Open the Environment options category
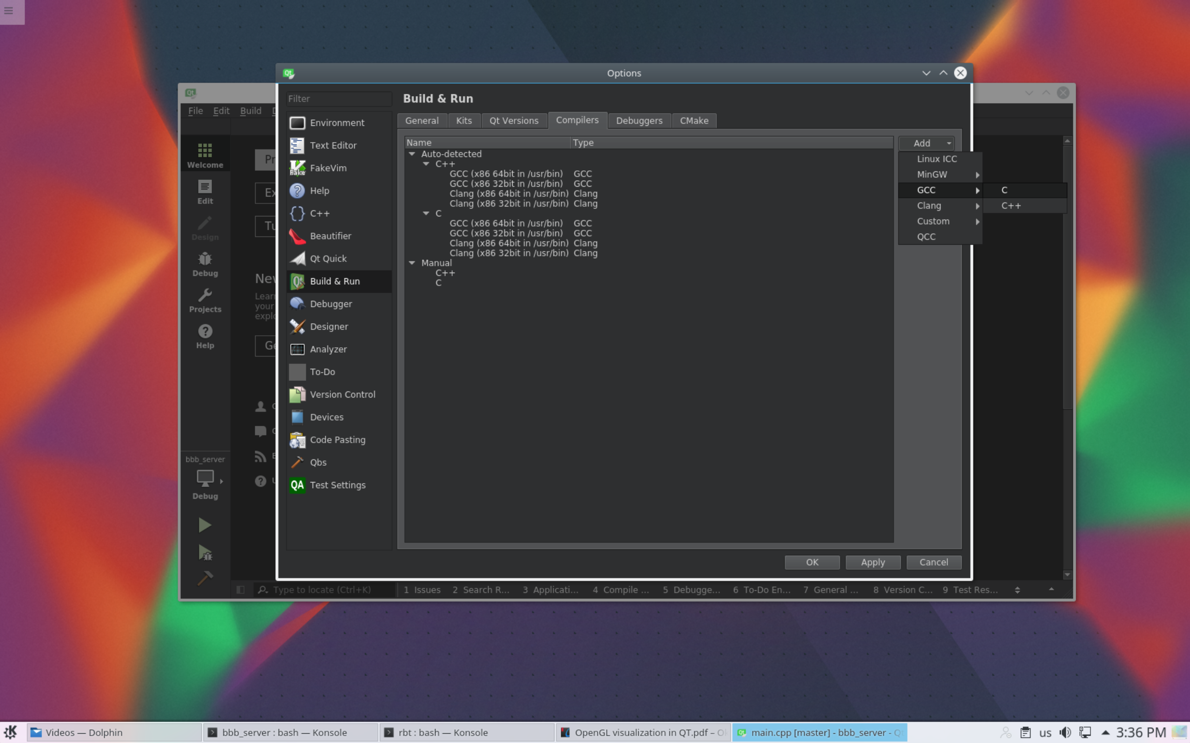 (x=339, y=123)
